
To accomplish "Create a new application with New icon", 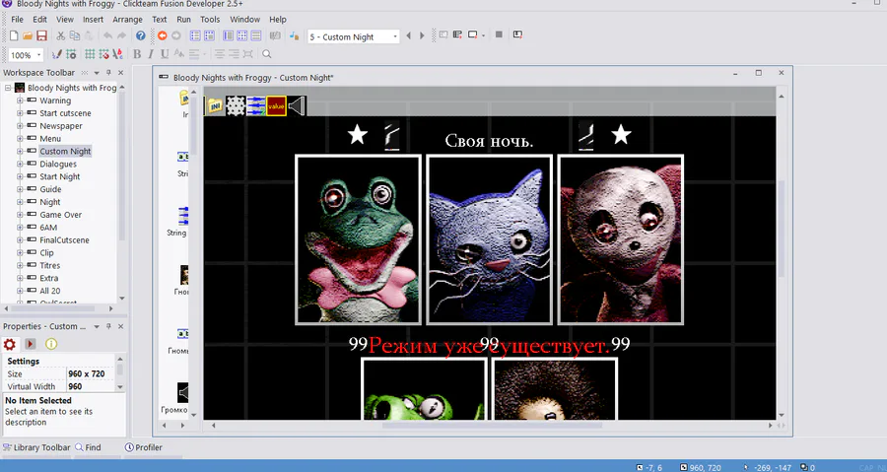I will coord(14,35).
